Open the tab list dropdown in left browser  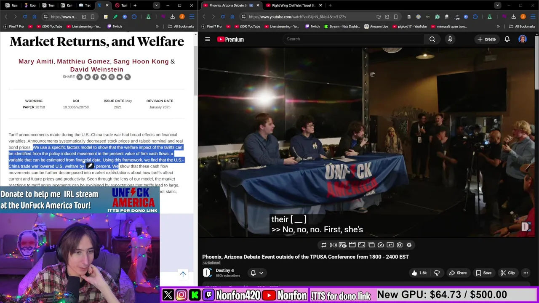pyautogui.click(x=156, y=5)
